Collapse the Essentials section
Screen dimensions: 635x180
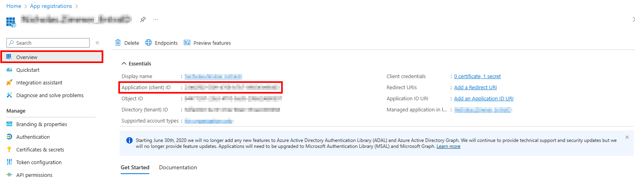[136, 63]
